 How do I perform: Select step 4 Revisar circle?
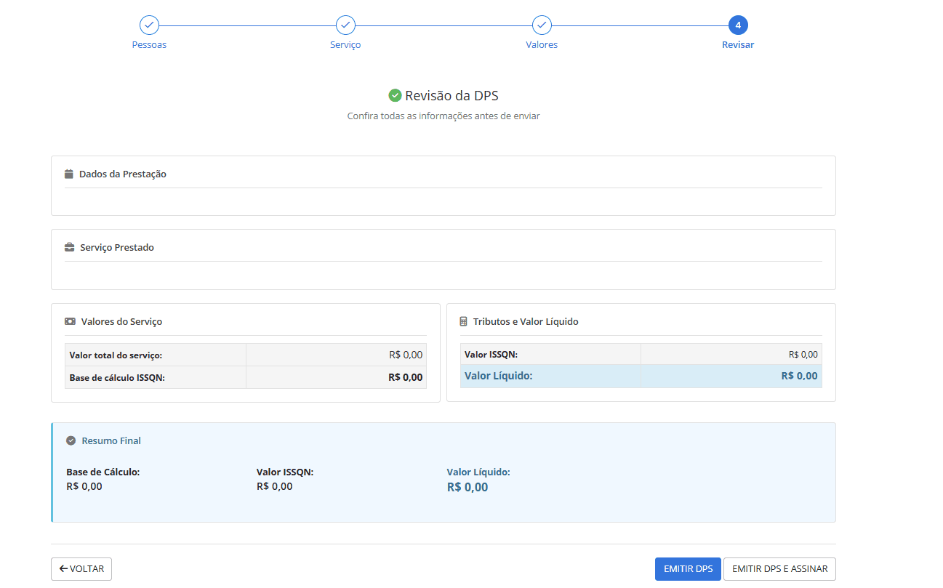tap(738, 25)
